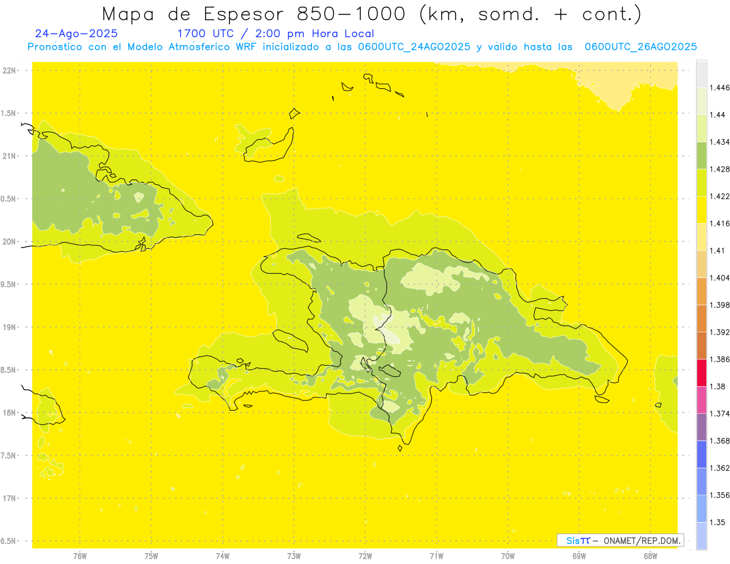730x564 pixels.
Task: Click the 18N latitude label
Action: 10,413
